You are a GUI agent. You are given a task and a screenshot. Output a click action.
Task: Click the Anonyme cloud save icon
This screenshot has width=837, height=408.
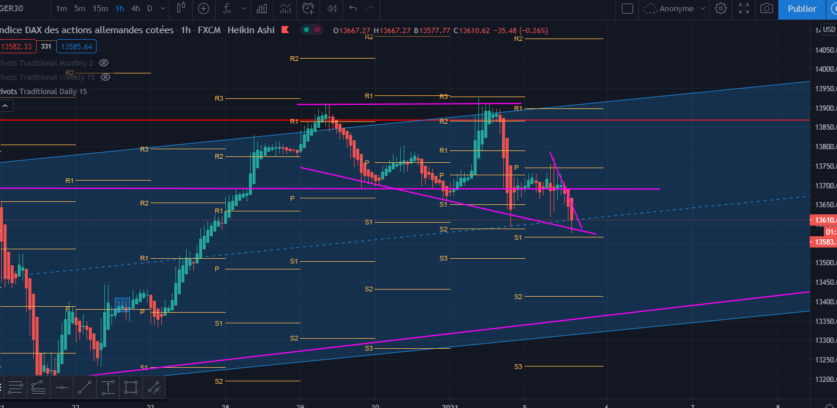pos(650,8)
